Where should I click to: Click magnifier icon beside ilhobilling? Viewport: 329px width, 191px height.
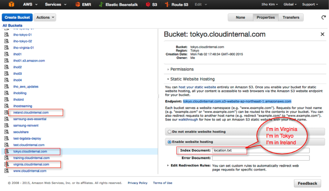point(7,93)
